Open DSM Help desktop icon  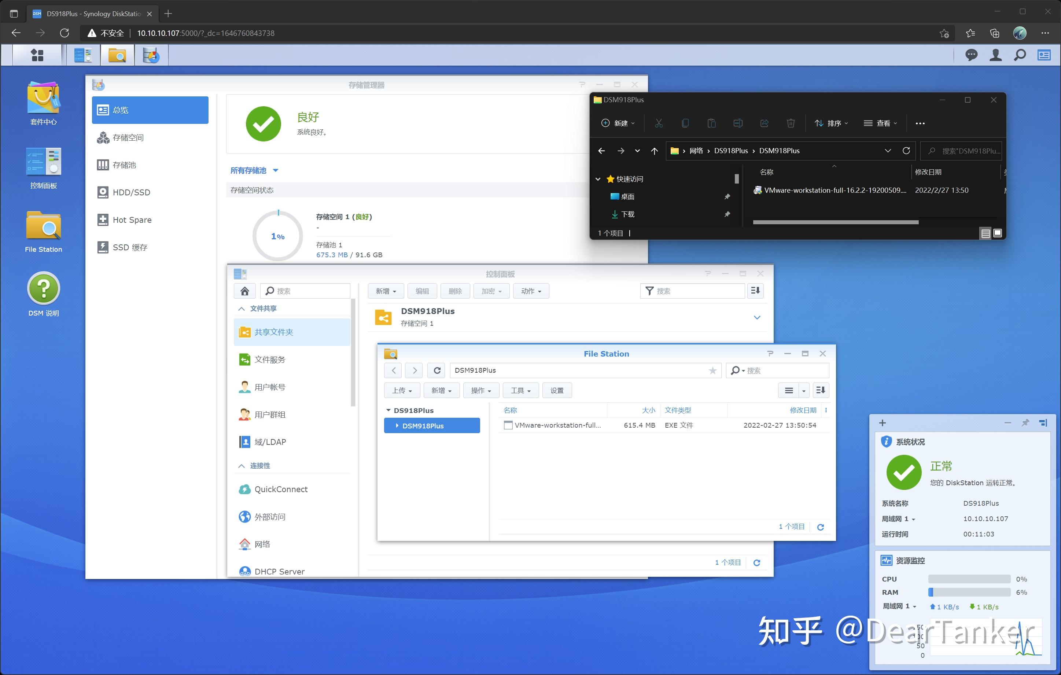click(43, 294)
